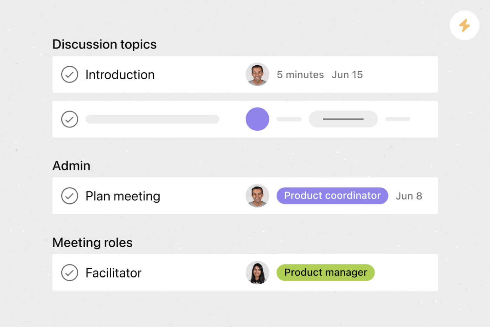Collapse the Admin section
This screenshot has height=327, width=490.
pyautogui.click(x=71, y=165)
